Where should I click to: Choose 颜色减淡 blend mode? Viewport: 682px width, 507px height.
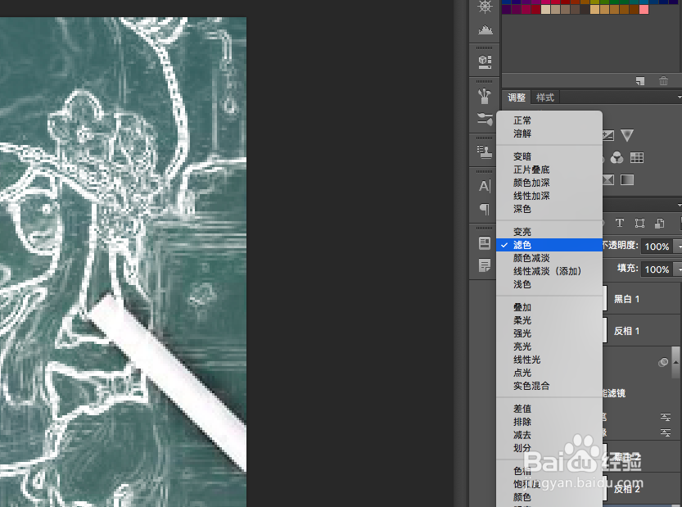(x=549, y=258)
